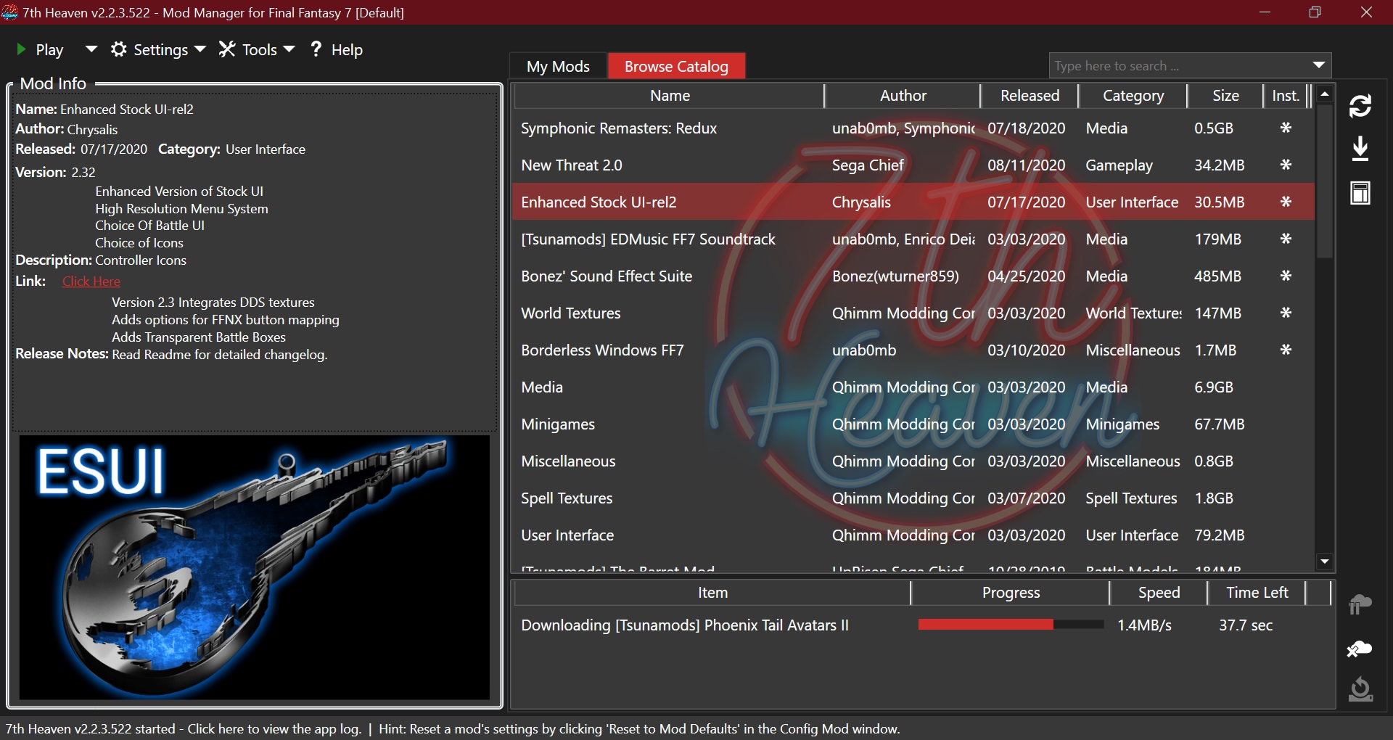
Task: Select '[Tsunamods] EDMusic FF7 Soundtrack' row
Action: click(x=913, y=239)
